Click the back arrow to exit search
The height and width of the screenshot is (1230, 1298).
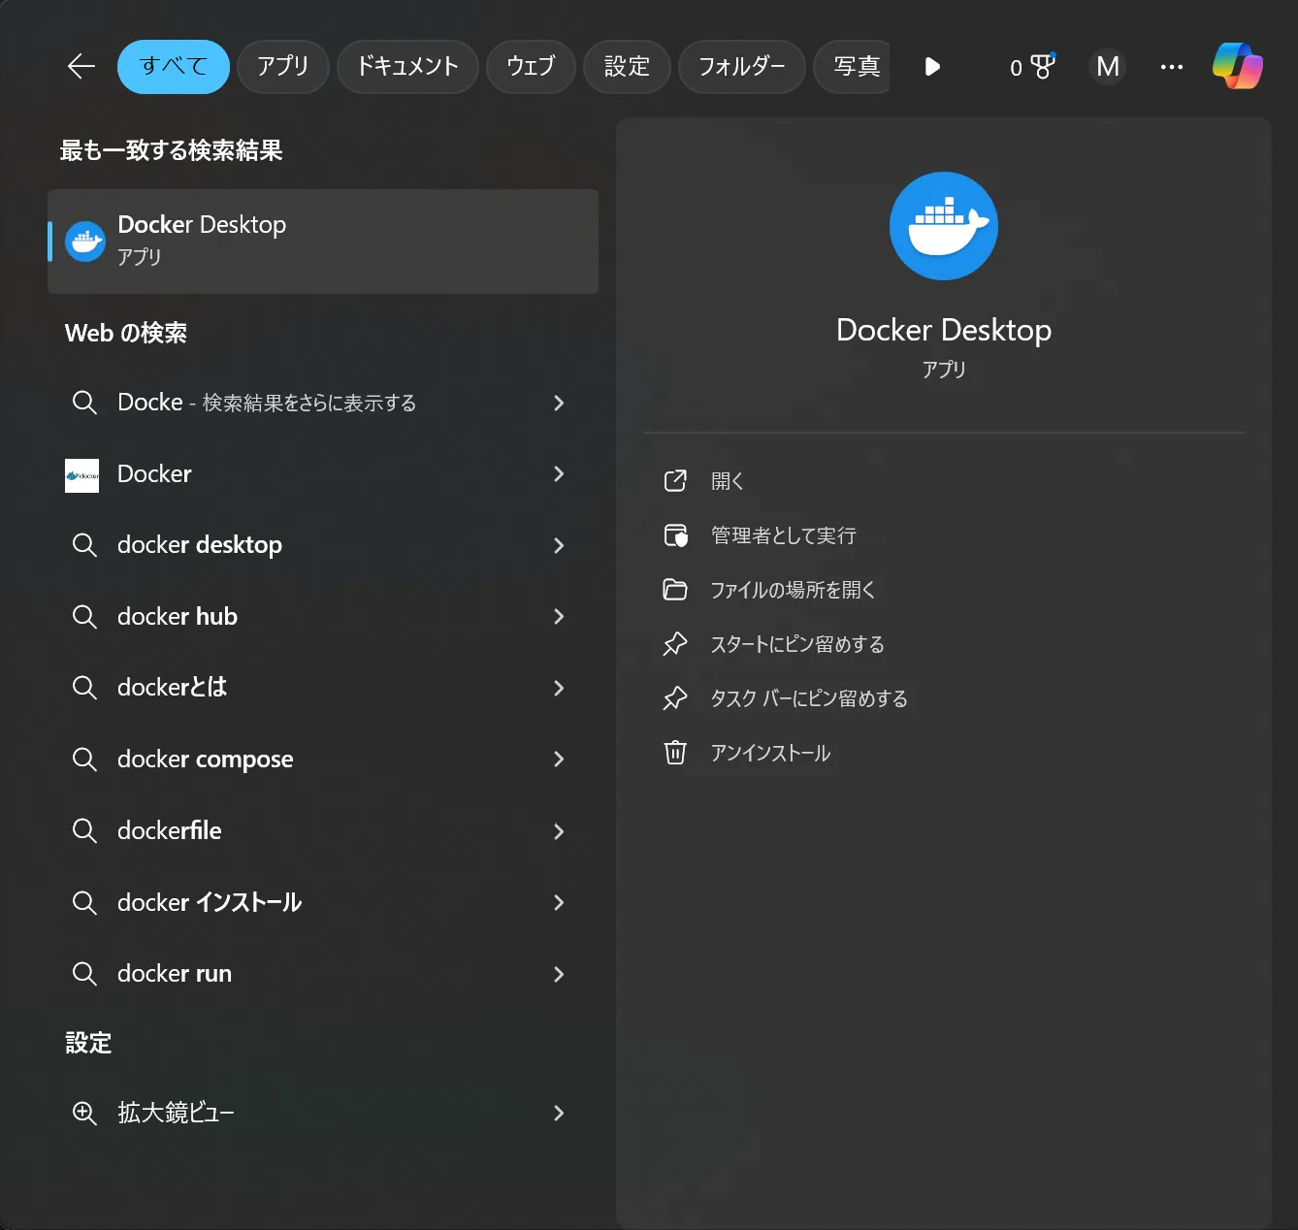[81, 66]
